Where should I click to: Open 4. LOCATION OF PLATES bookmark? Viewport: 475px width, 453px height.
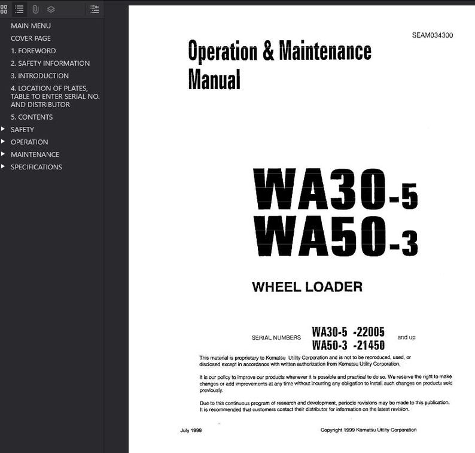[x=55, y=96]
